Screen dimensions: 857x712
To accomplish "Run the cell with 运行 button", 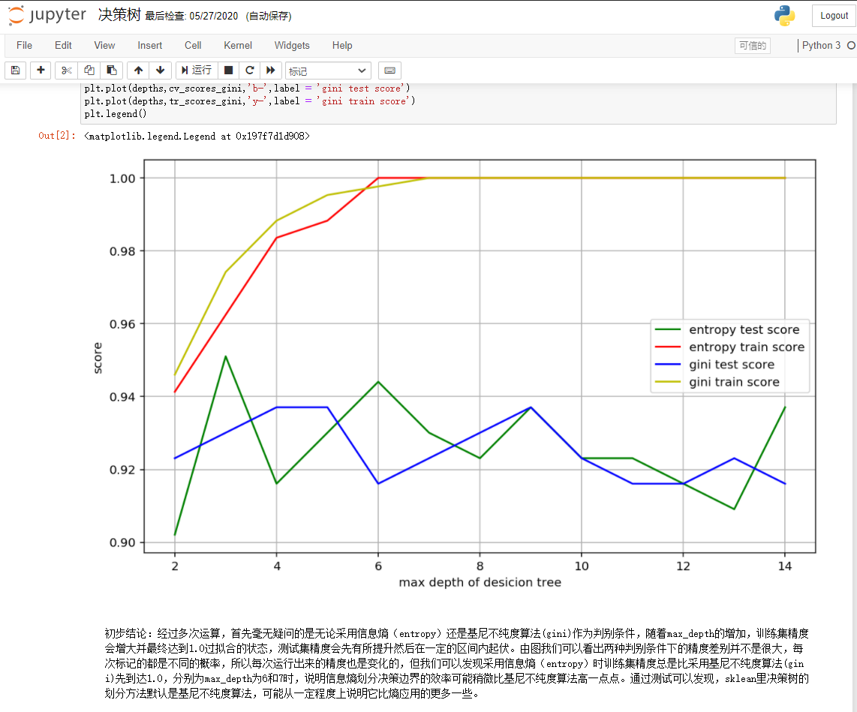I will tap(197, 71).
